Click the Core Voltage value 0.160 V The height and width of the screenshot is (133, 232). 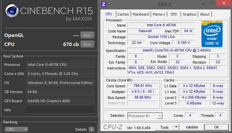coord(184,42)
